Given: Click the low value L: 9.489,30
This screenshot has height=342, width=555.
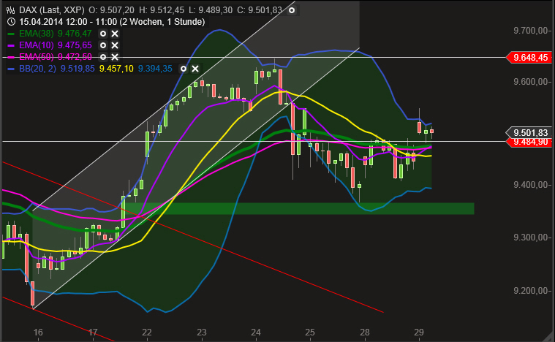Looking at the screenshot, I should click(x=211, y=10).
